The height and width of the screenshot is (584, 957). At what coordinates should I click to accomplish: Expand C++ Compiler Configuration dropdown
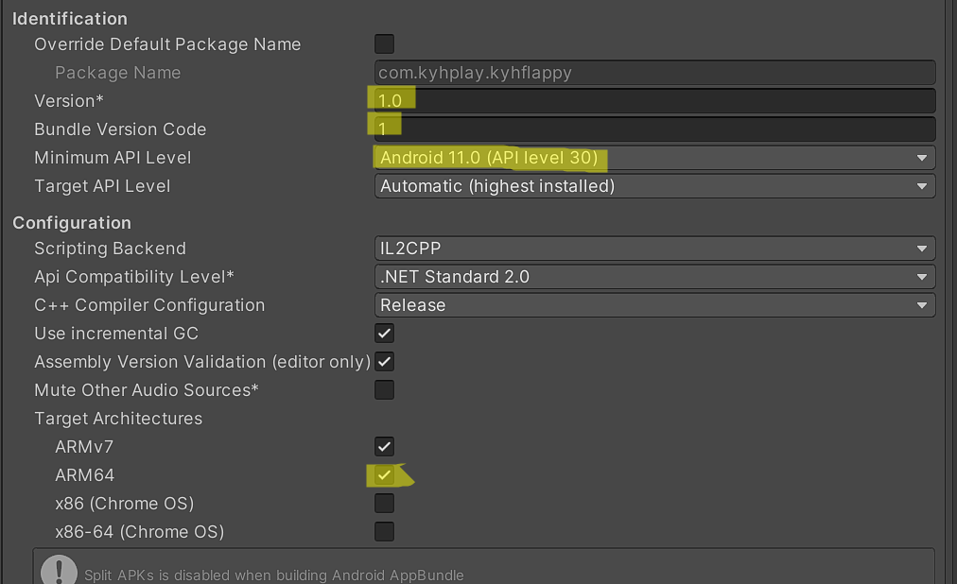[x=654, y=305]
